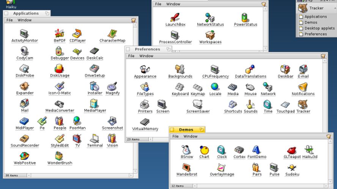Click the Applications window zoom button
The height and width of the screenshot is (189, 337).
click(x=47, y=13)
